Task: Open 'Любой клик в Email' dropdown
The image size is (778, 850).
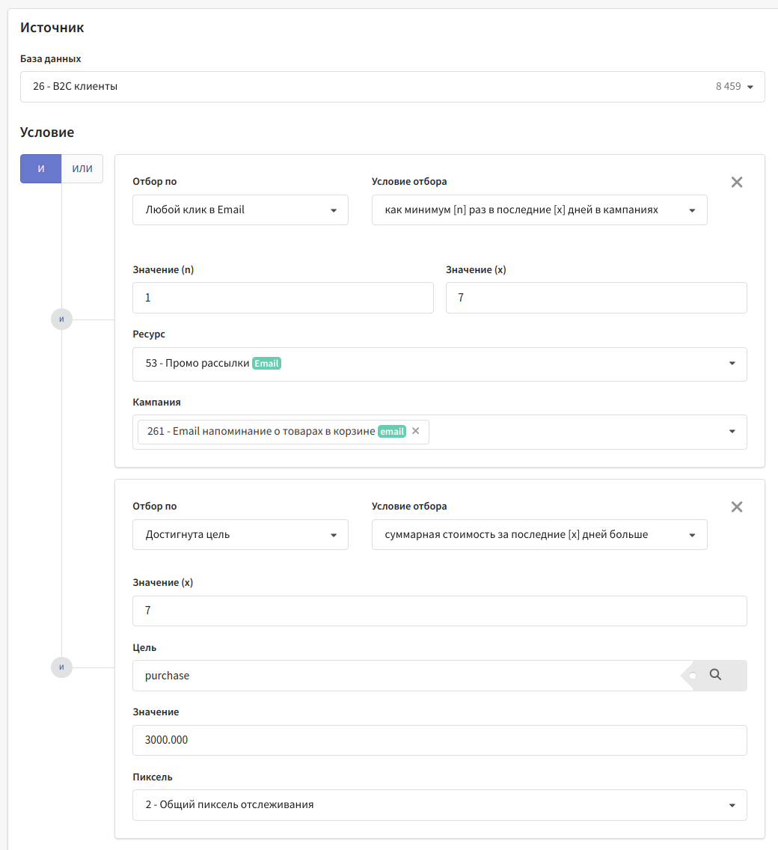Action: [x=240, y=210]
